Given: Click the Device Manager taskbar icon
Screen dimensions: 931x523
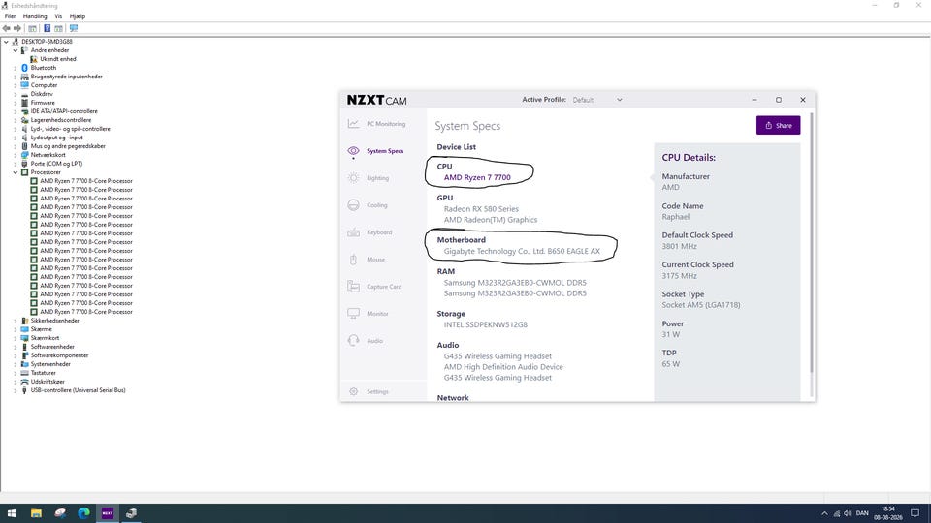Looking at the screenshot, I should (131, 513).
